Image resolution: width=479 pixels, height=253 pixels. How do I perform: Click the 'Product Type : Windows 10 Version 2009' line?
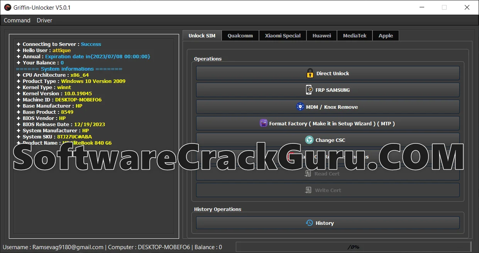pos(71,81)
